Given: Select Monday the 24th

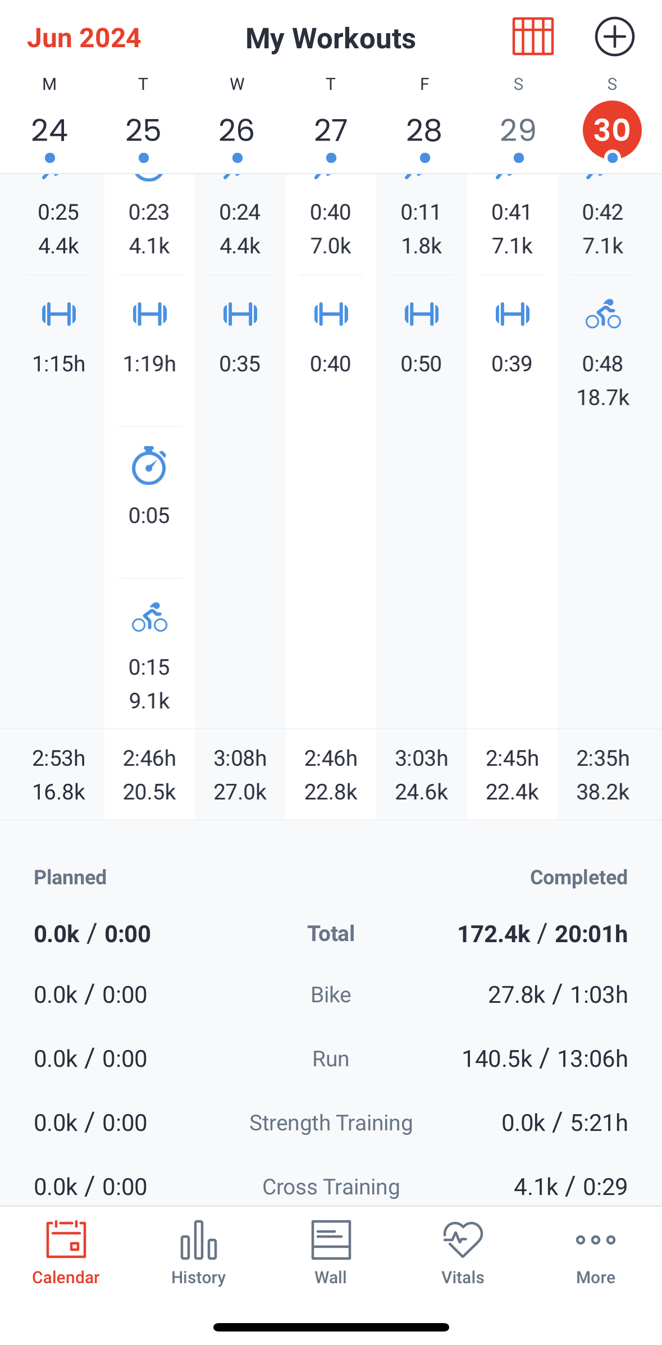Looking at the screenshot, I should tap(49, 131).
